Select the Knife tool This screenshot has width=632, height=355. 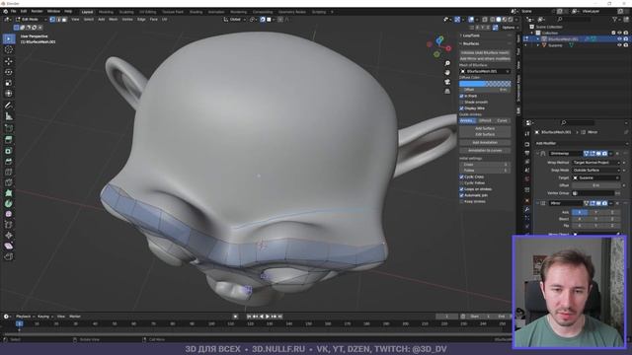point(9,182)
